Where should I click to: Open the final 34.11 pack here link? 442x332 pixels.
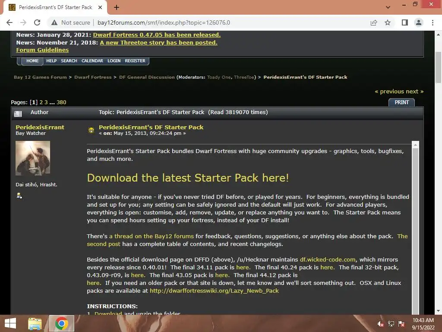tap(243, 267)
